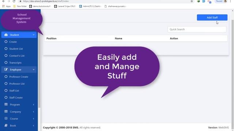234x131 pixels.
Task: Open the Chrome three-dot menu
Action: (x=231, y=1)
